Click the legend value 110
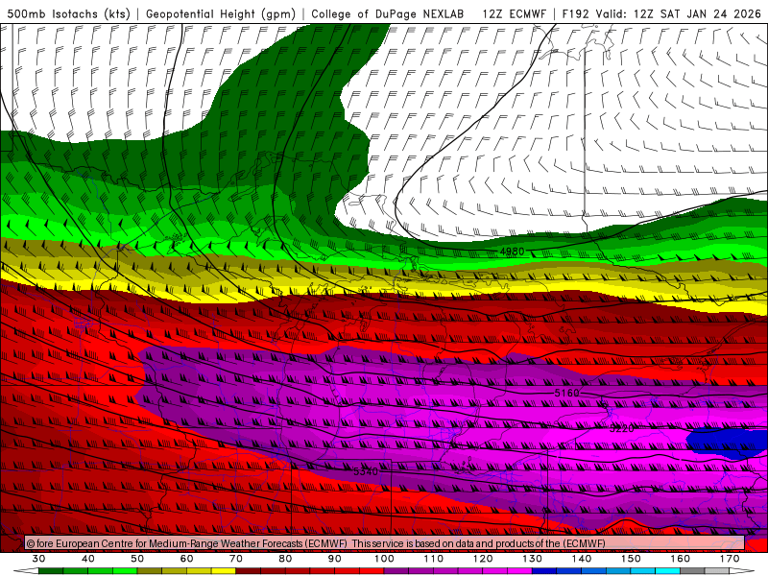 pyautogui.click(x=434, y=559)
